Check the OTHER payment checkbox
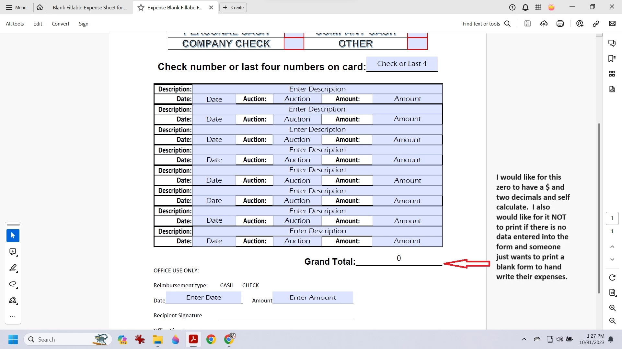Image resolution: width=622 pixels, height=349 pixels. (x=417, y=44)
